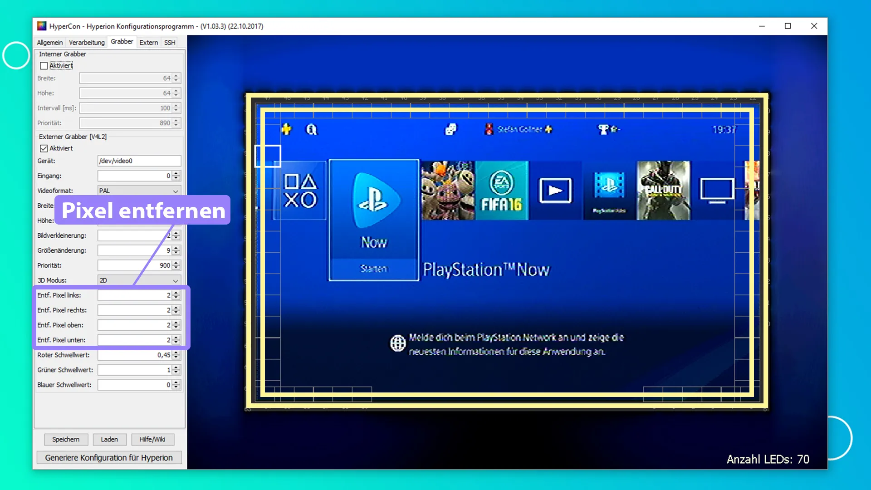Open the 3D Modus dropdown
The image size is (871, 490).
[139, 280]
